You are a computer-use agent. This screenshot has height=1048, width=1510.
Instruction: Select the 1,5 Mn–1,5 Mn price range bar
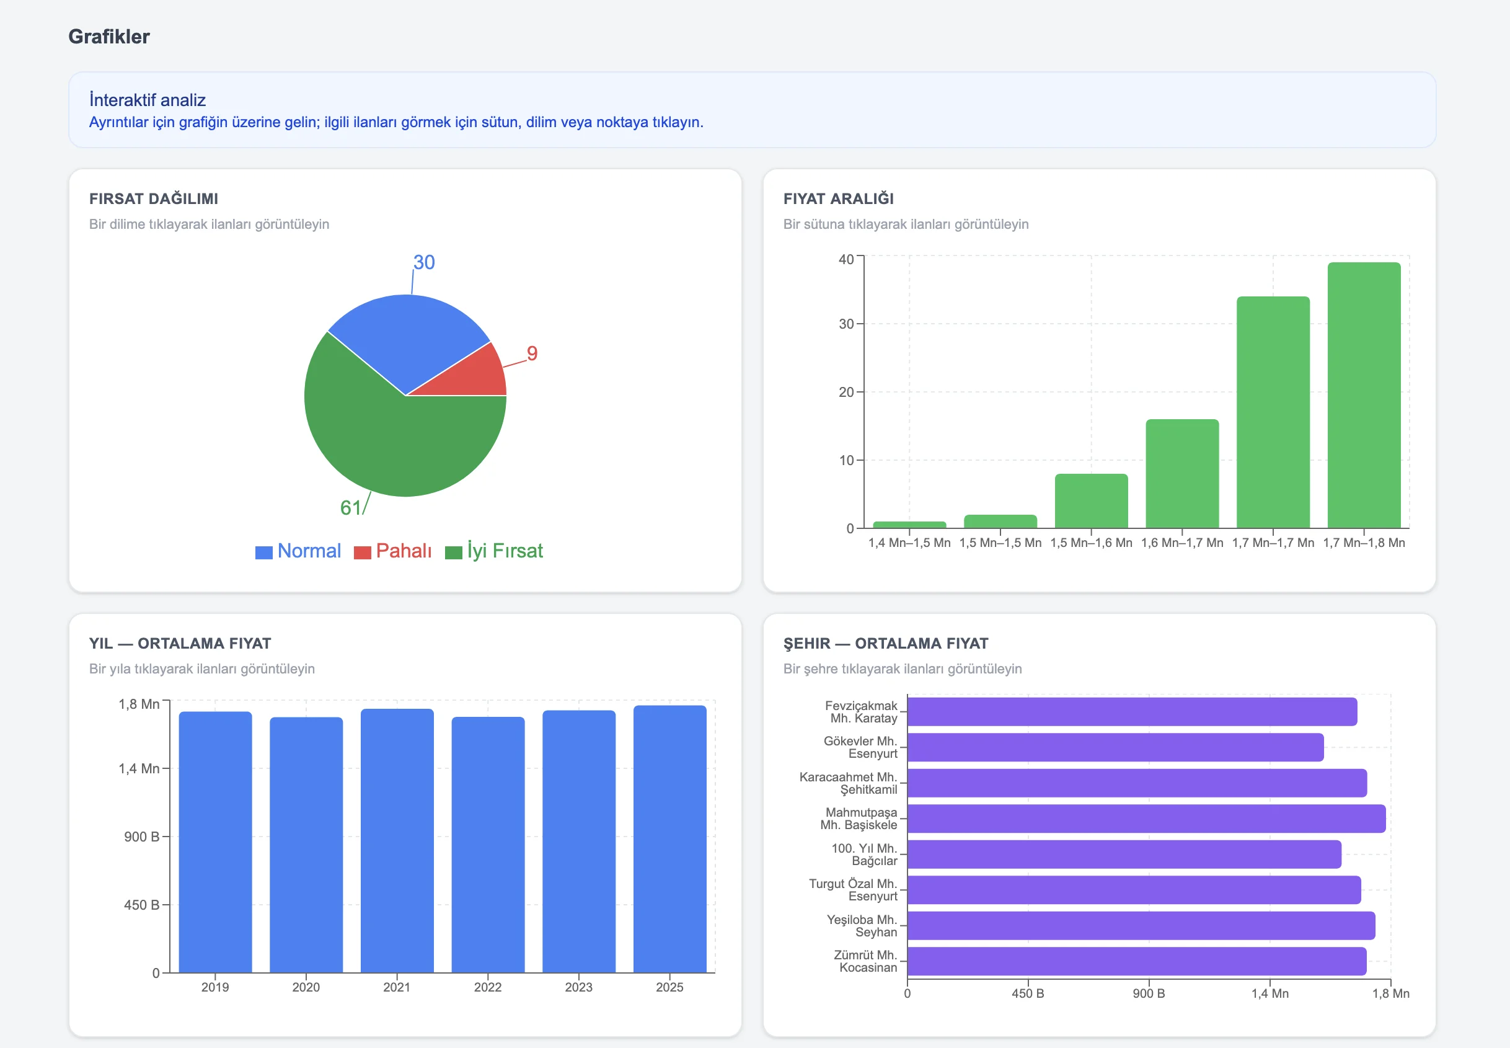coord(1000,522)
